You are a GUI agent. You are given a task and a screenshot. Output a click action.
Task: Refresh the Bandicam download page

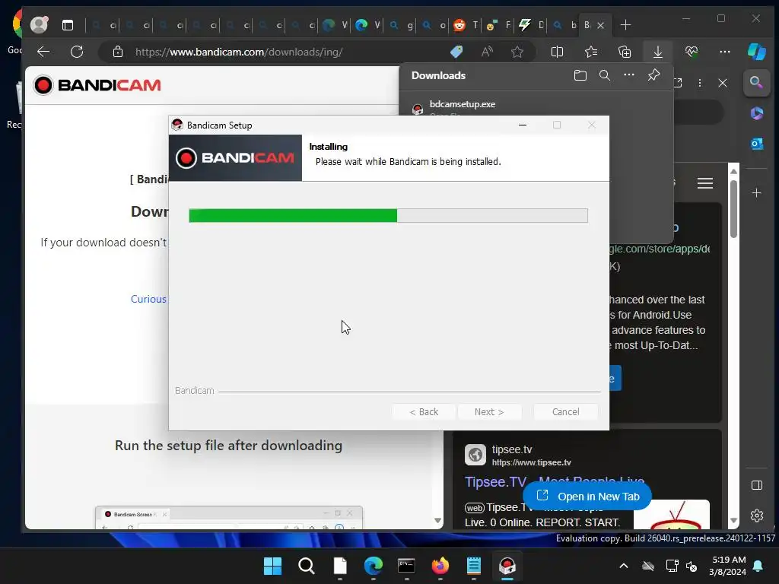pyautogui.click(x=77, y=52)
